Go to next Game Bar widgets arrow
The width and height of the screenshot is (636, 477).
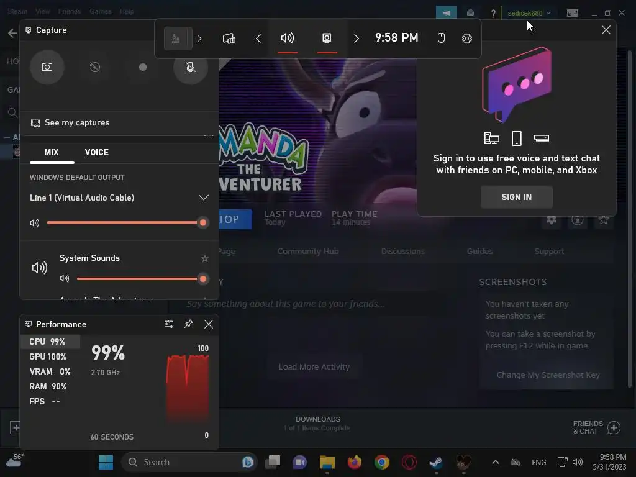point(356,39)
